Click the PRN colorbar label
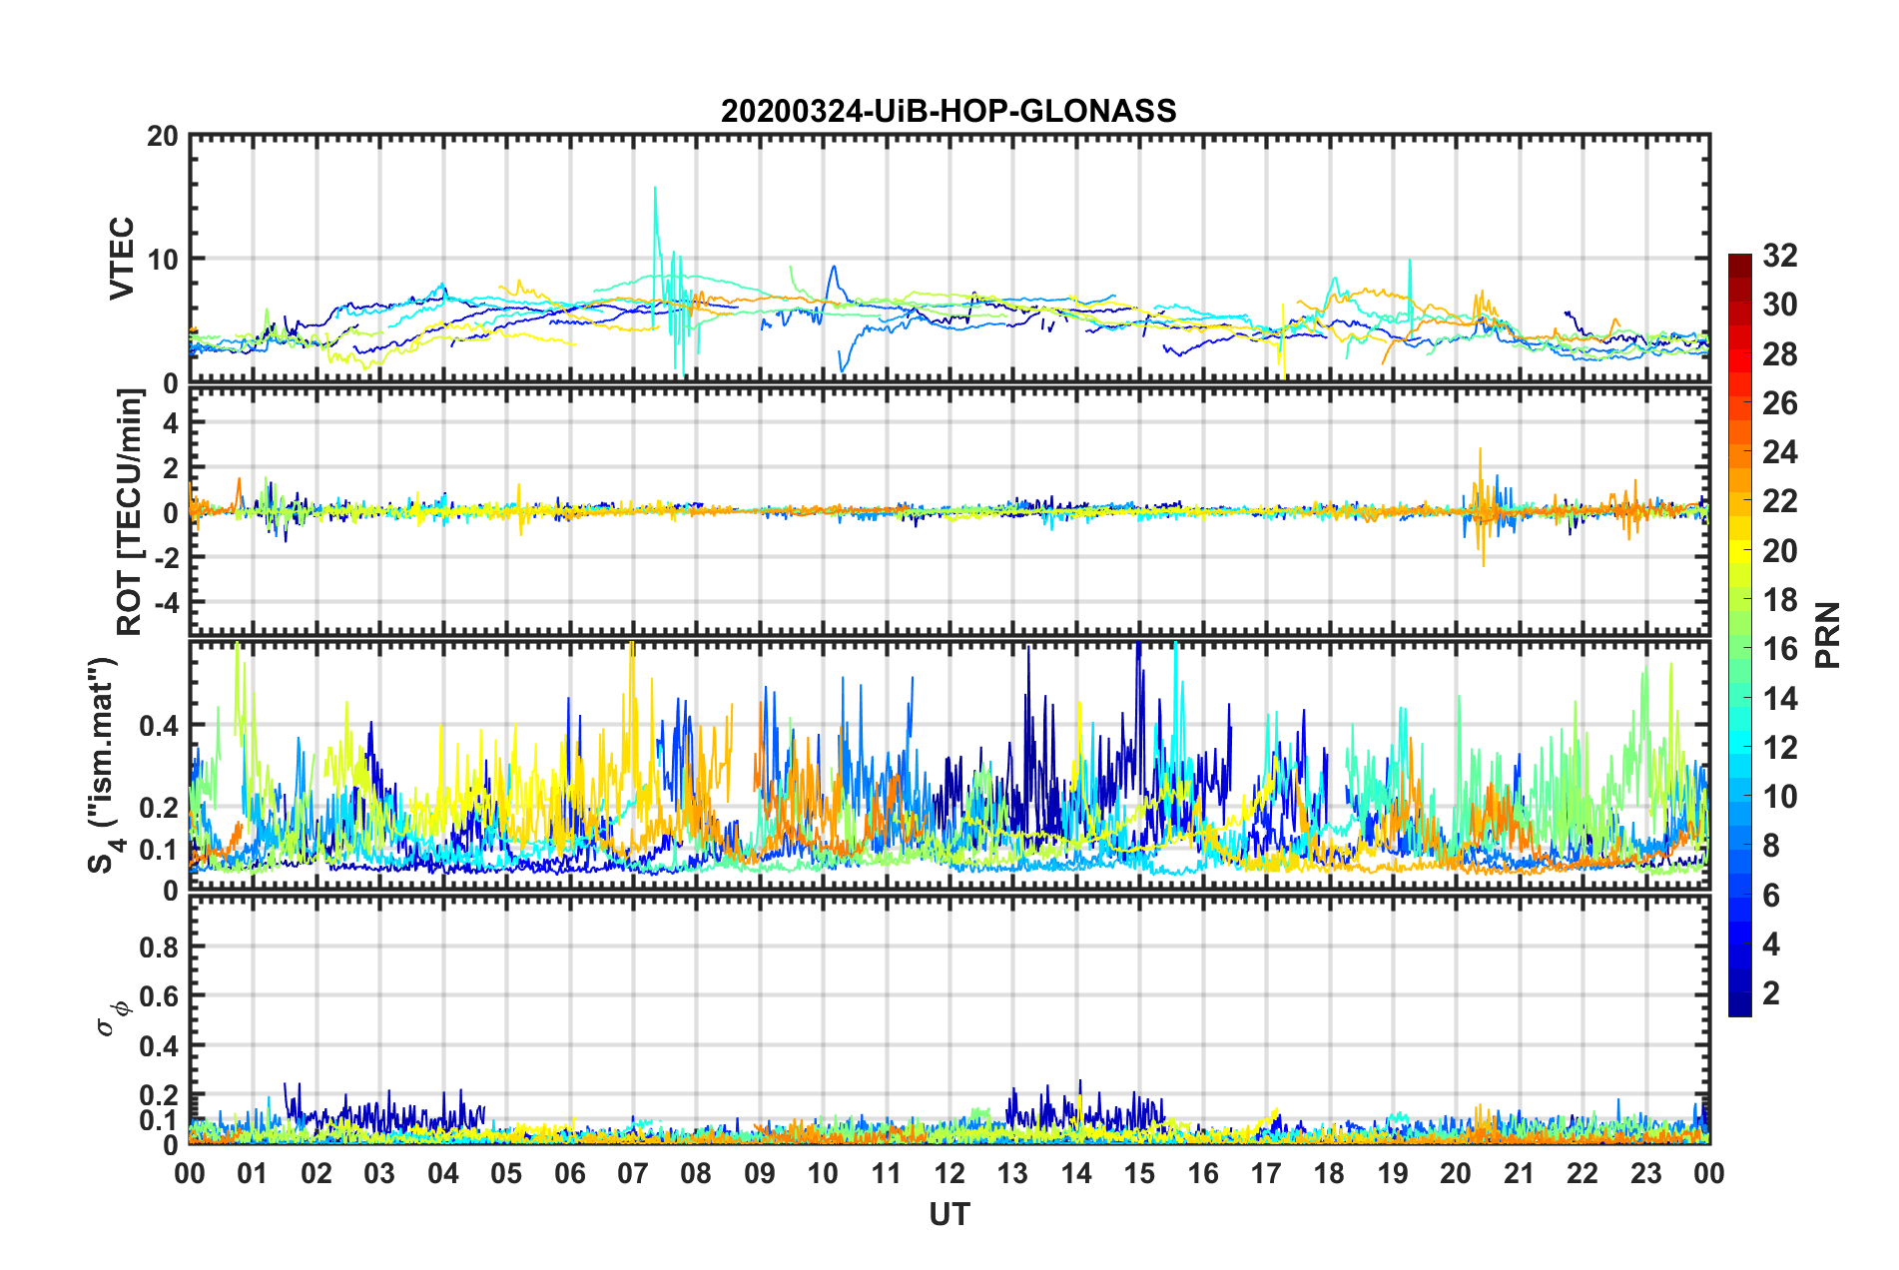Viewport: 1899px width, 1270px height. pyautogui.click(x=1827, y=635)
